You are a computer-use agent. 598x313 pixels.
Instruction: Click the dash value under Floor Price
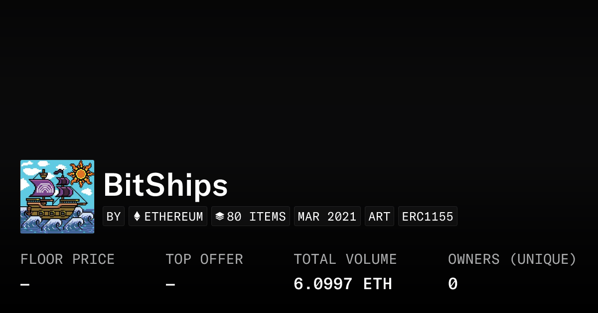25,285
